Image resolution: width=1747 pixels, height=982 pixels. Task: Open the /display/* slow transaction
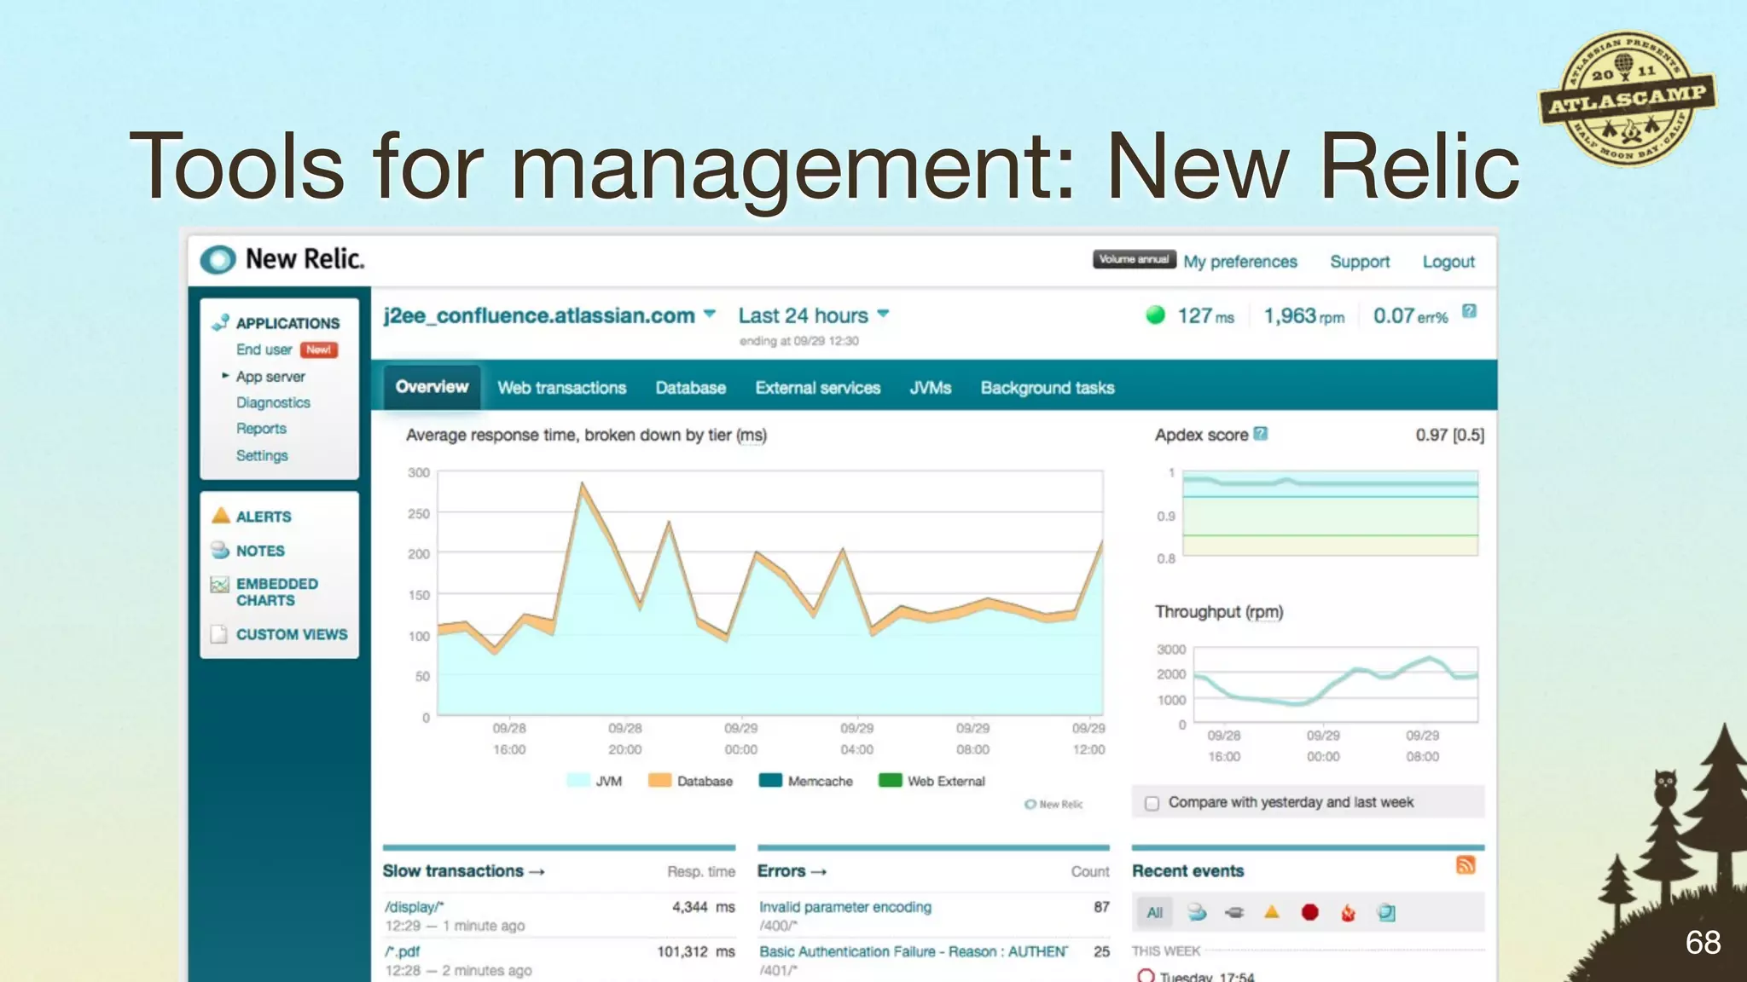tap(414, 907)
